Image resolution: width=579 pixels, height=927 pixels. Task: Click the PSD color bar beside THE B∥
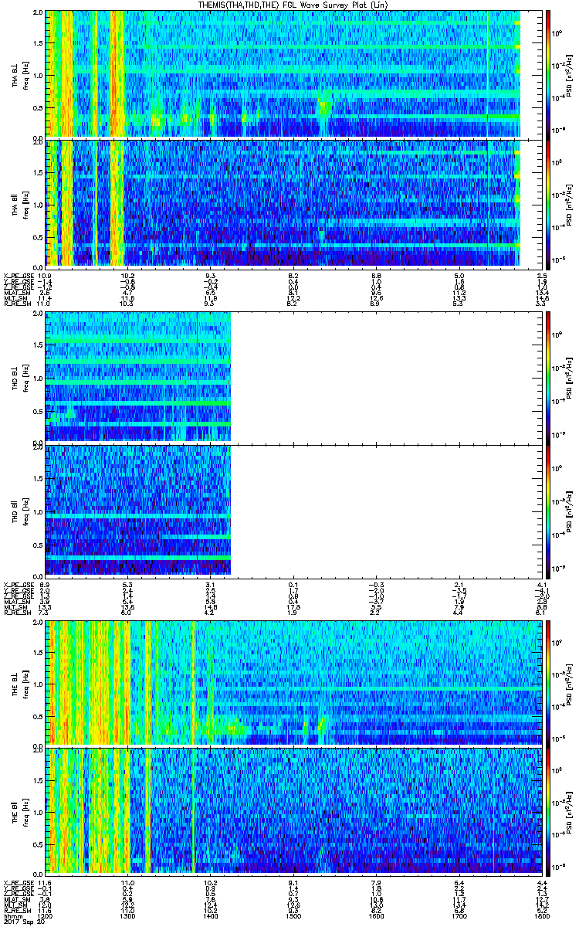coord(549,810)
